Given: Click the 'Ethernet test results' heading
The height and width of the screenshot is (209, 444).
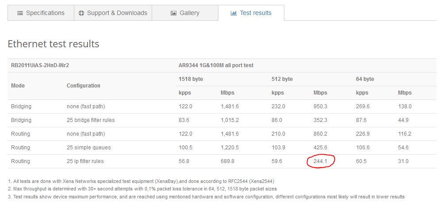Looking at the screenshot, I should [54, 44].
